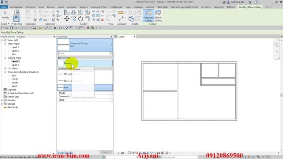Click the help question mark icon in title bar
283x159 pixels.
256,2
